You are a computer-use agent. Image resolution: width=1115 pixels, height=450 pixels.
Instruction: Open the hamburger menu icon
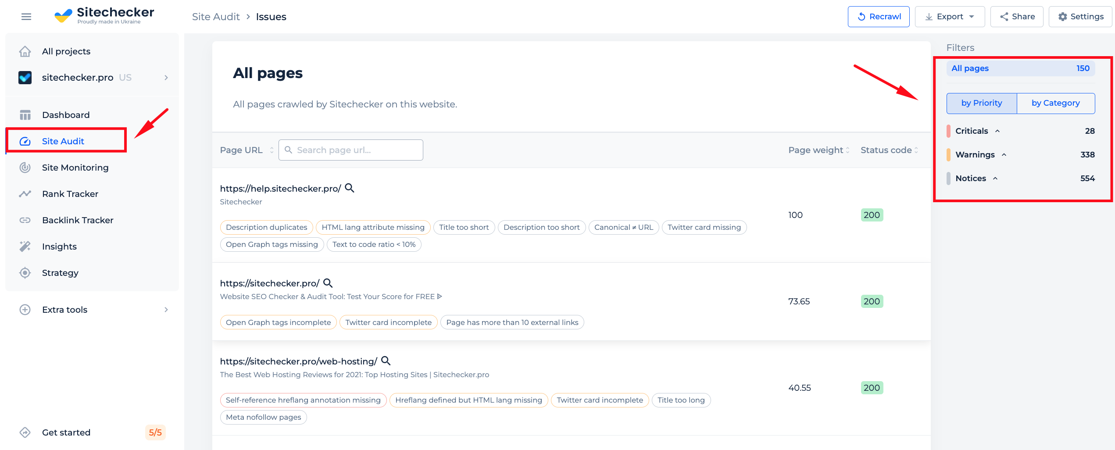point(26,17)
